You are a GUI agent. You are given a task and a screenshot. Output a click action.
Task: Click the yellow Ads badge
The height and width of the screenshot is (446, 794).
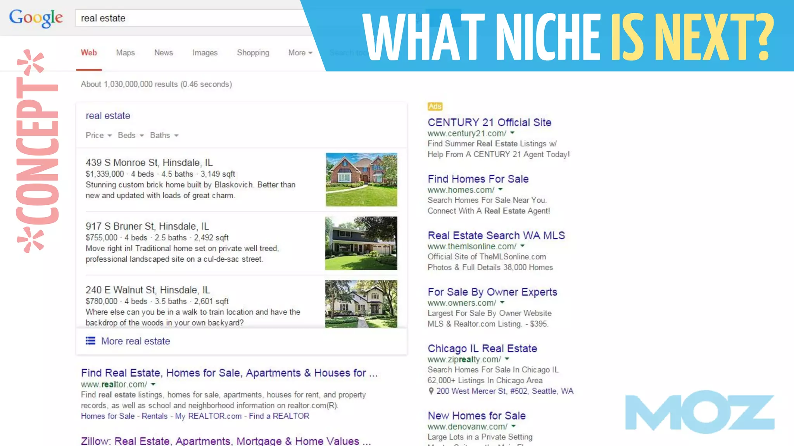click(x=435, y=106)
